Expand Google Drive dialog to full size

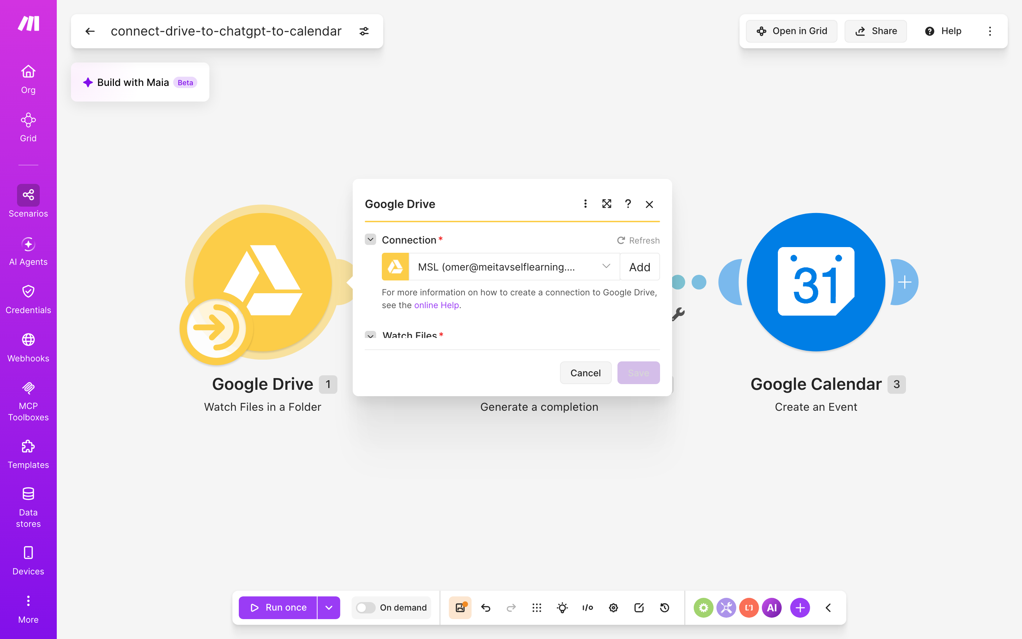(606, 204)
